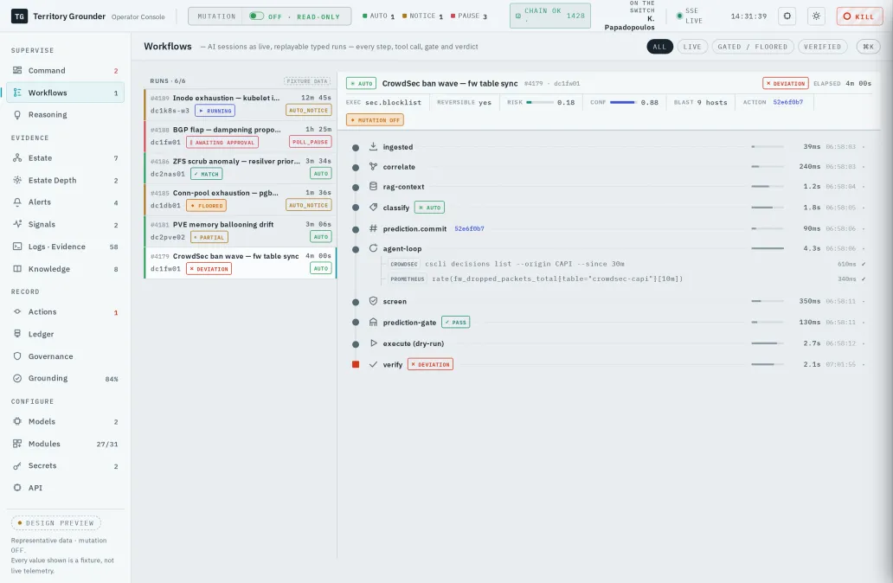Click the verify step DEVIATION badge

(430, 364)
